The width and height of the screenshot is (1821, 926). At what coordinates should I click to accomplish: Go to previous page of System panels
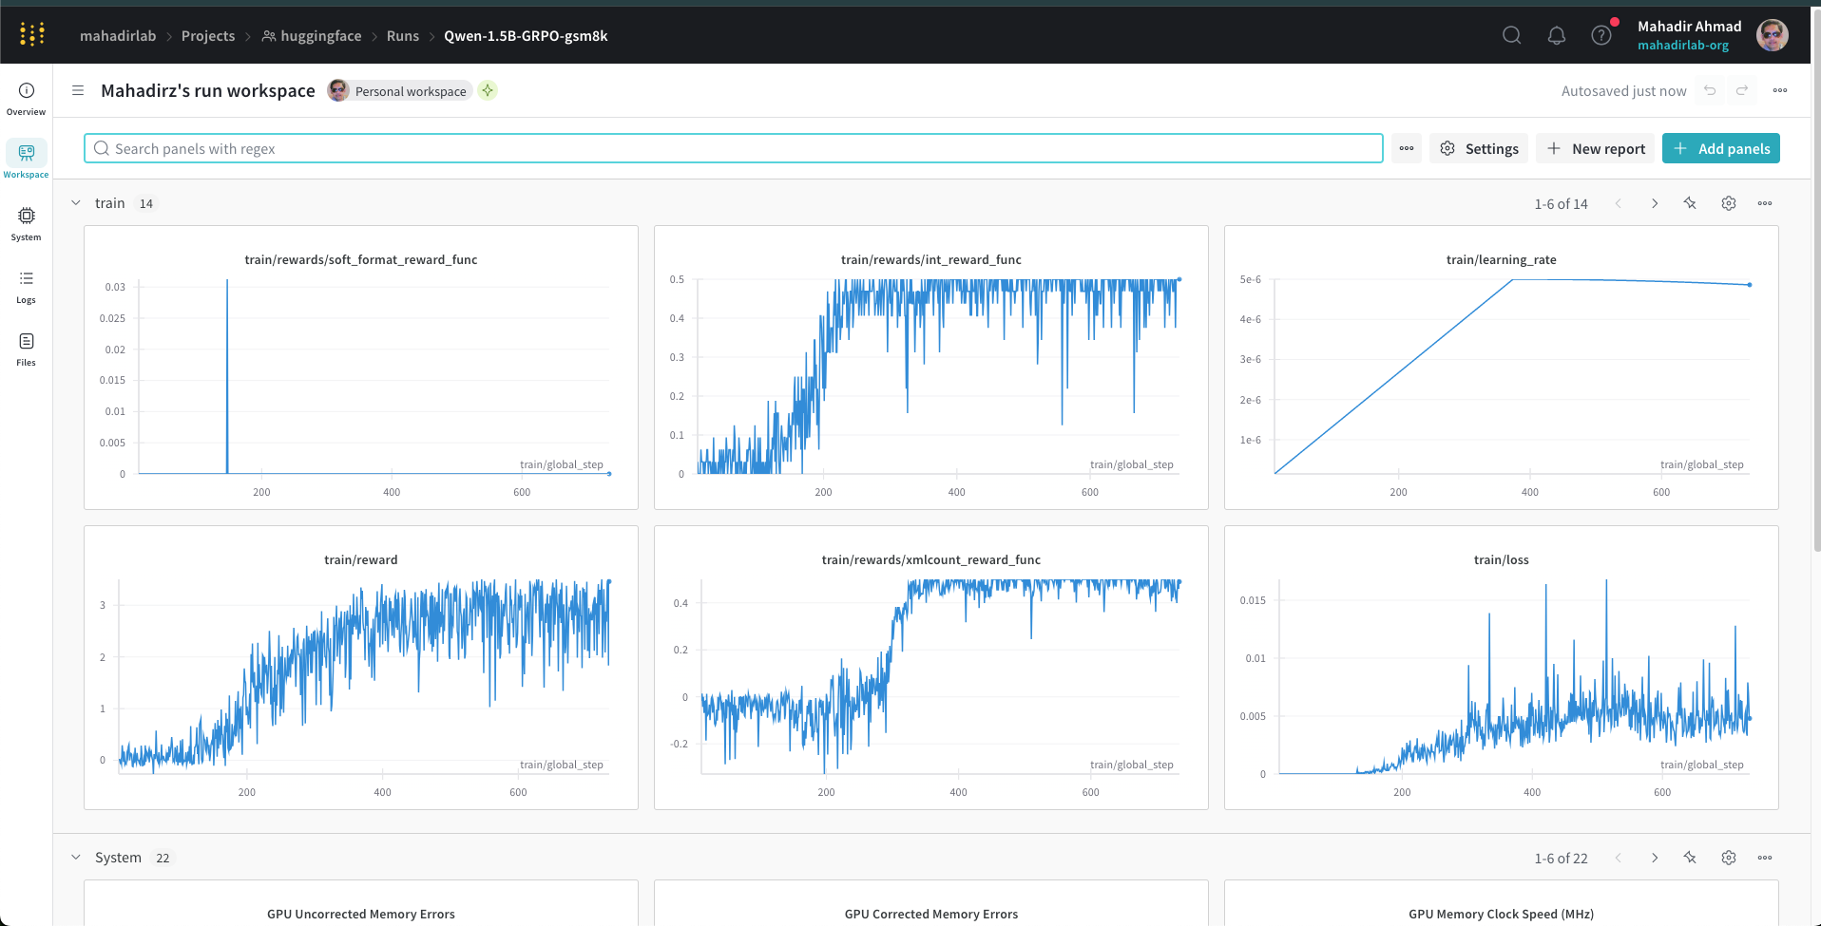pos(1619,858)
